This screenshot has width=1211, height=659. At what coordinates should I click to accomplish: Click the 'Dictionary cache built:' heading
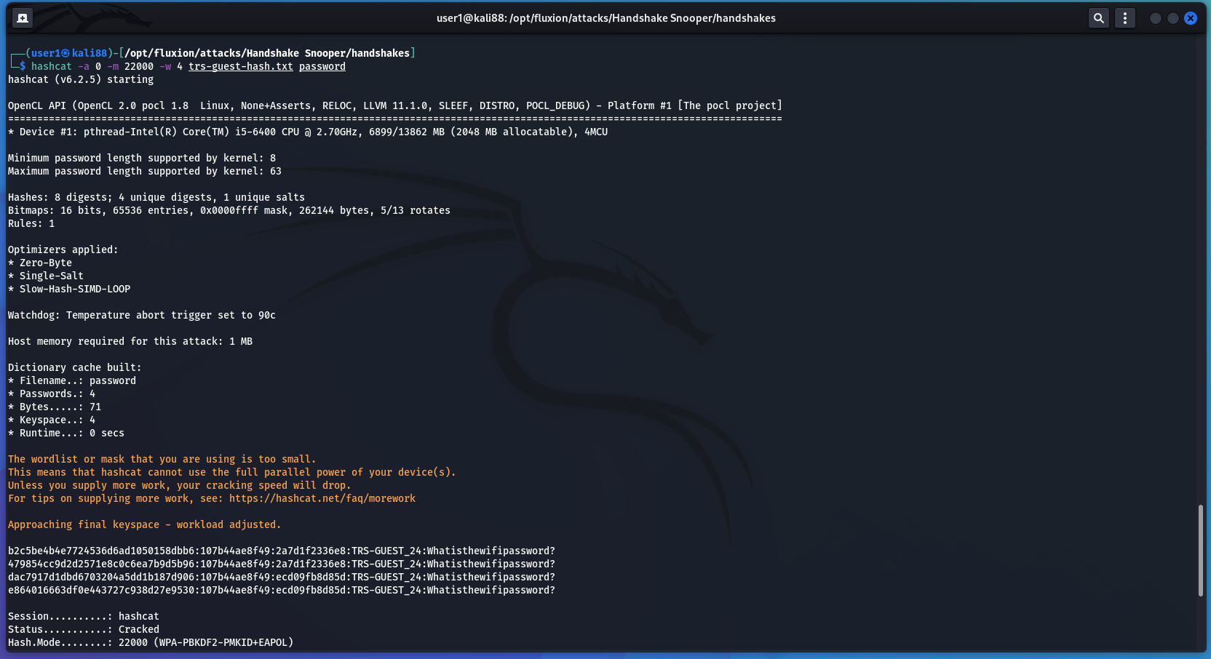(75, 367)
